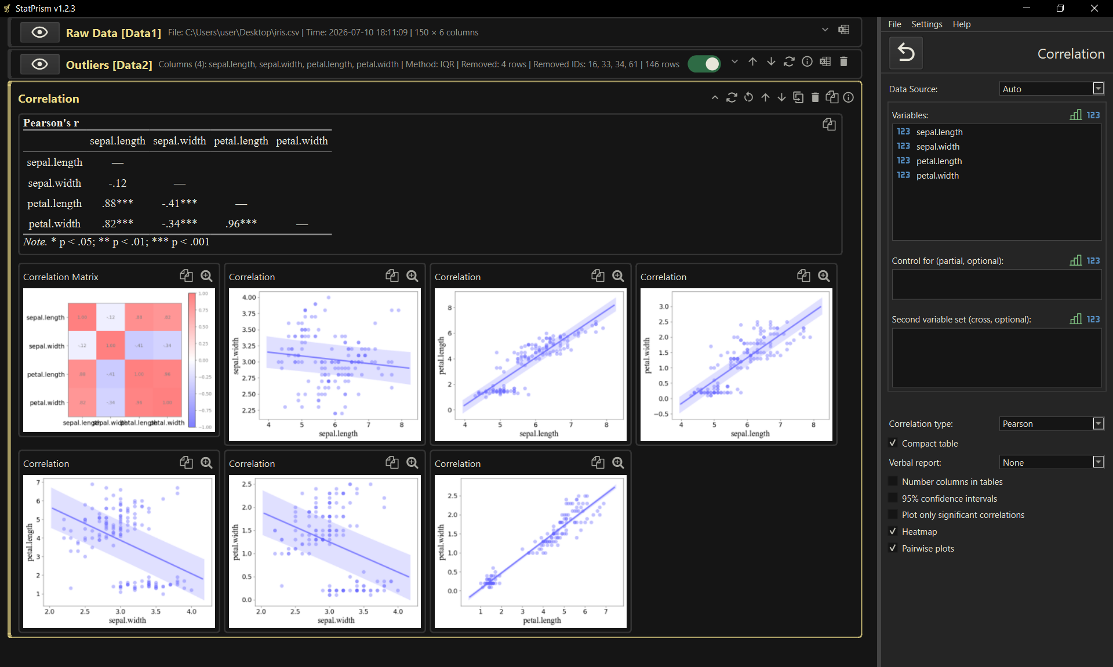
Task: Open the Settings menu
Action: pos(926,24)
